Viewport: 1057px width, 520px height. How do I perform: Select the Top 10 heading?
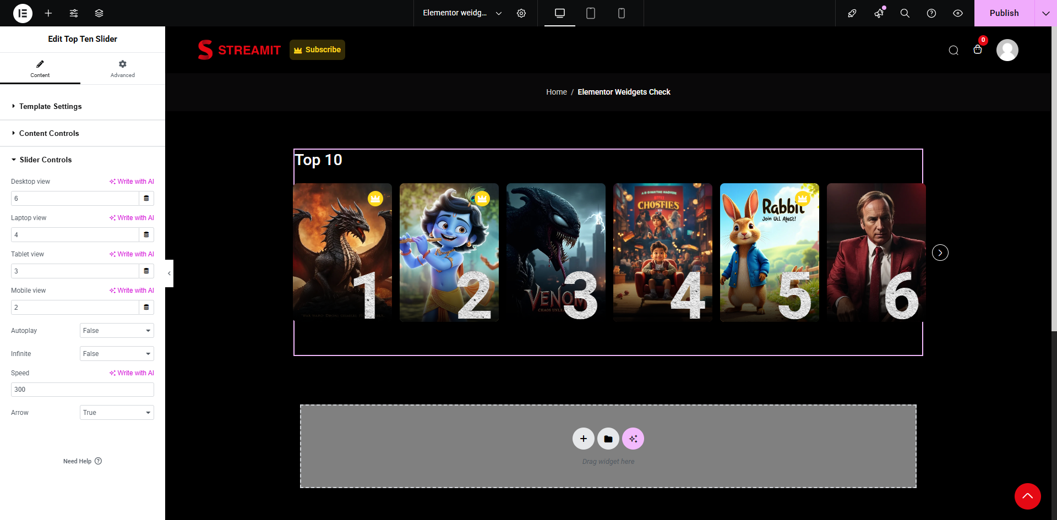[x=319, y=160]
